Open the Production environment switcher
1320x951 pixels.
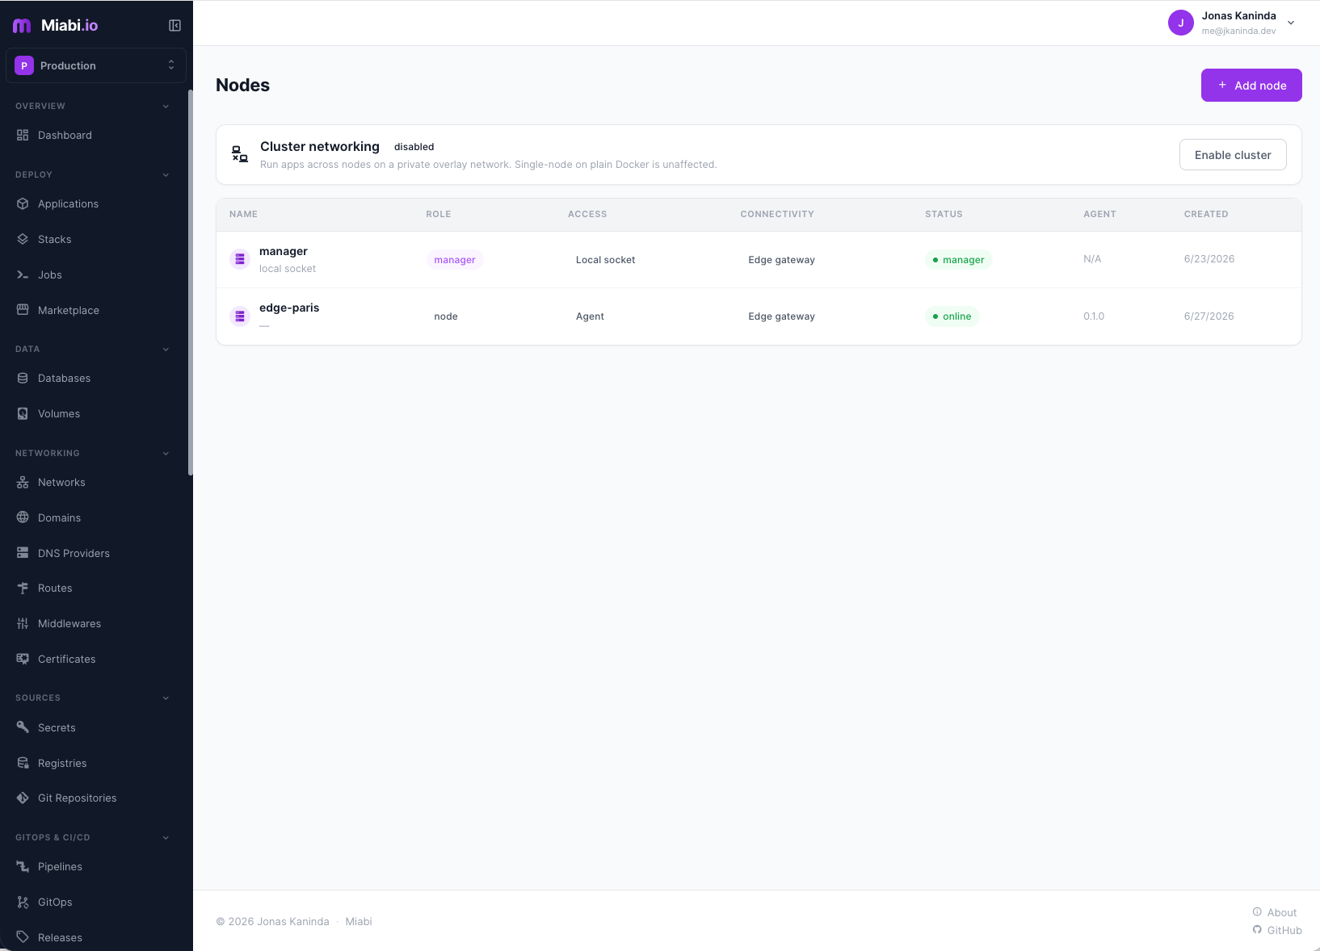96,65
